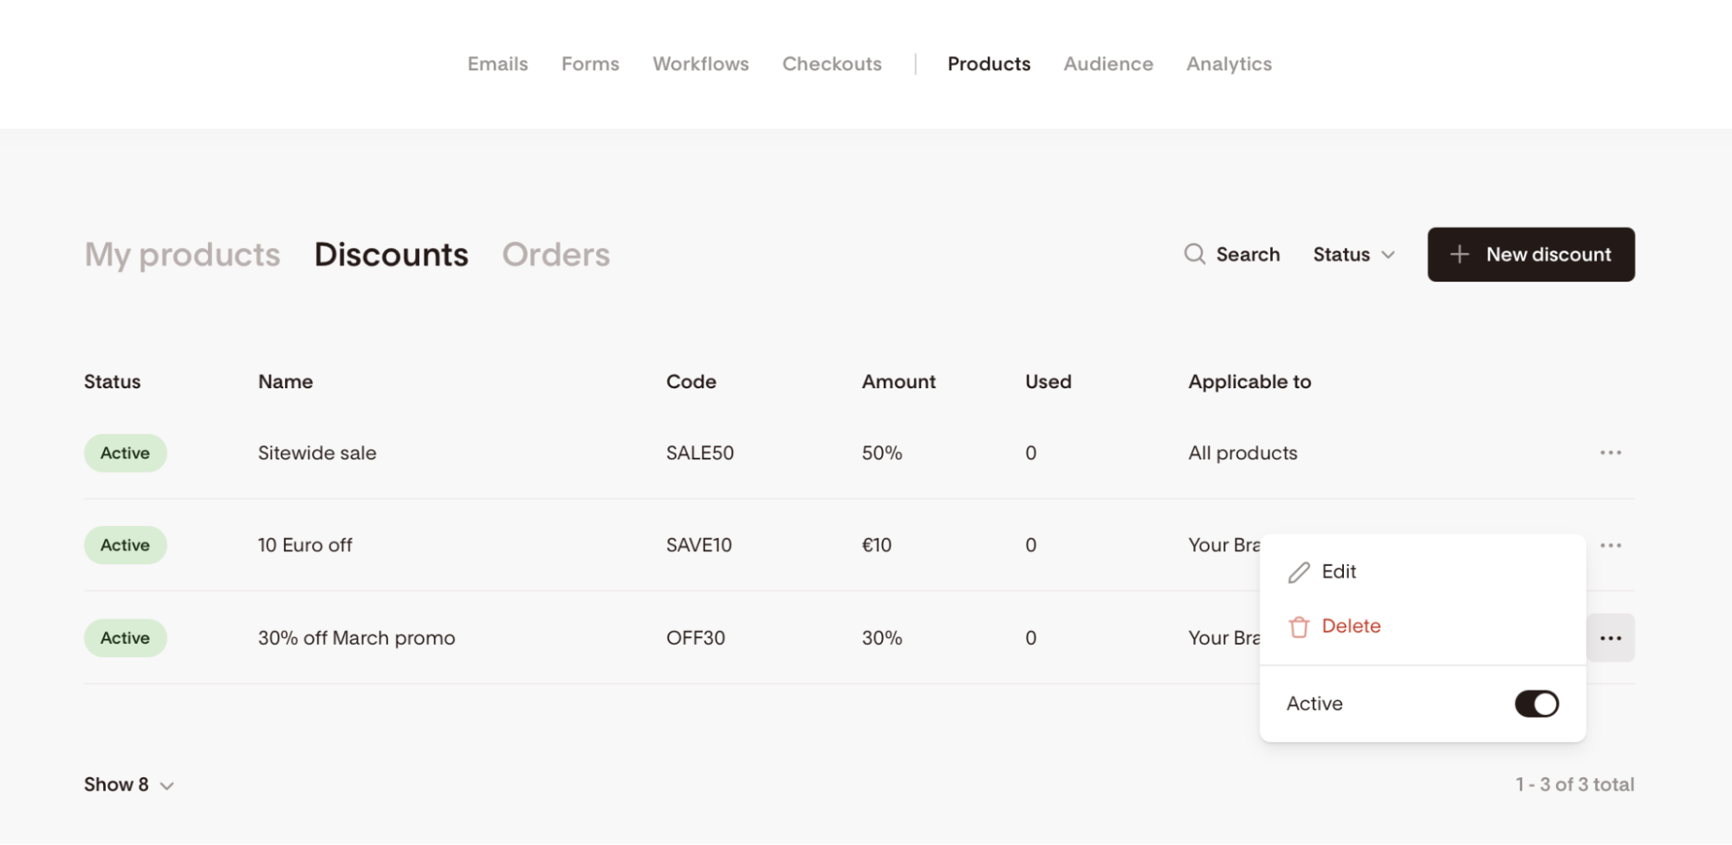Click the 1 - 3 of 3 total text

[1574, 784]
